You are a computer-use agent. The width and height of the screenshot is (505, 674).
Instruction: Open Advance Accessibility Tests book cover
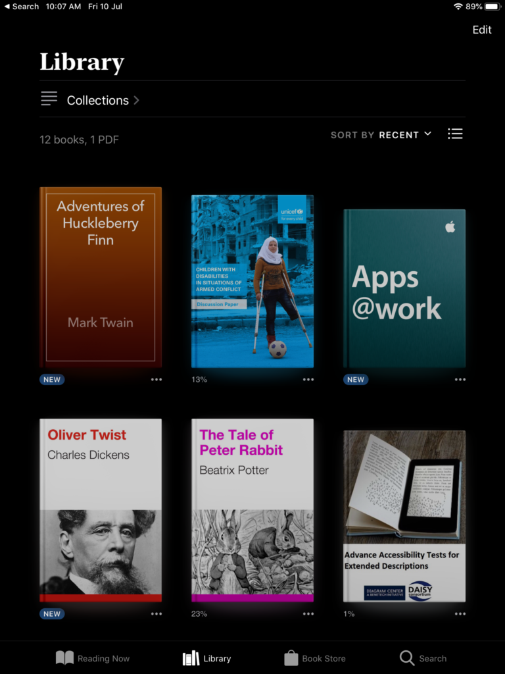pos(404,516)
